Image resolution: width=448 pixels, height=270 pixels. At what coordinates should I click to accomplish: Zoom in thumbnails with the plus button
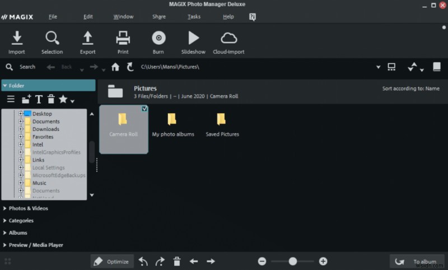click(323, 261)
